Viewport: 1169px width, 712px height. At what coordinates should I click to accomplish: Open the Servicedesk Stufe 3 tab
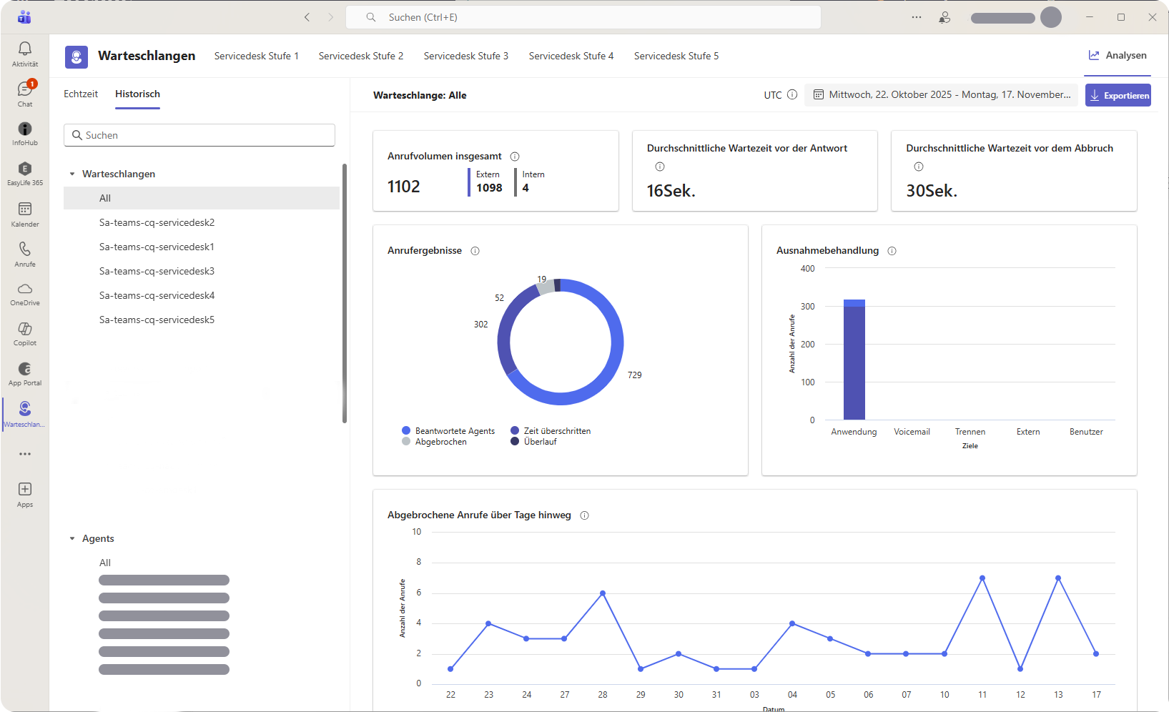[x=465, y=56]
